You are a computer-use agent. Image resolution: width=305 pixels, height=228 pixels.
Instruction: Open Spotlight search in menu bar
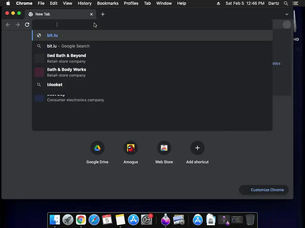(x=286, y=3)
